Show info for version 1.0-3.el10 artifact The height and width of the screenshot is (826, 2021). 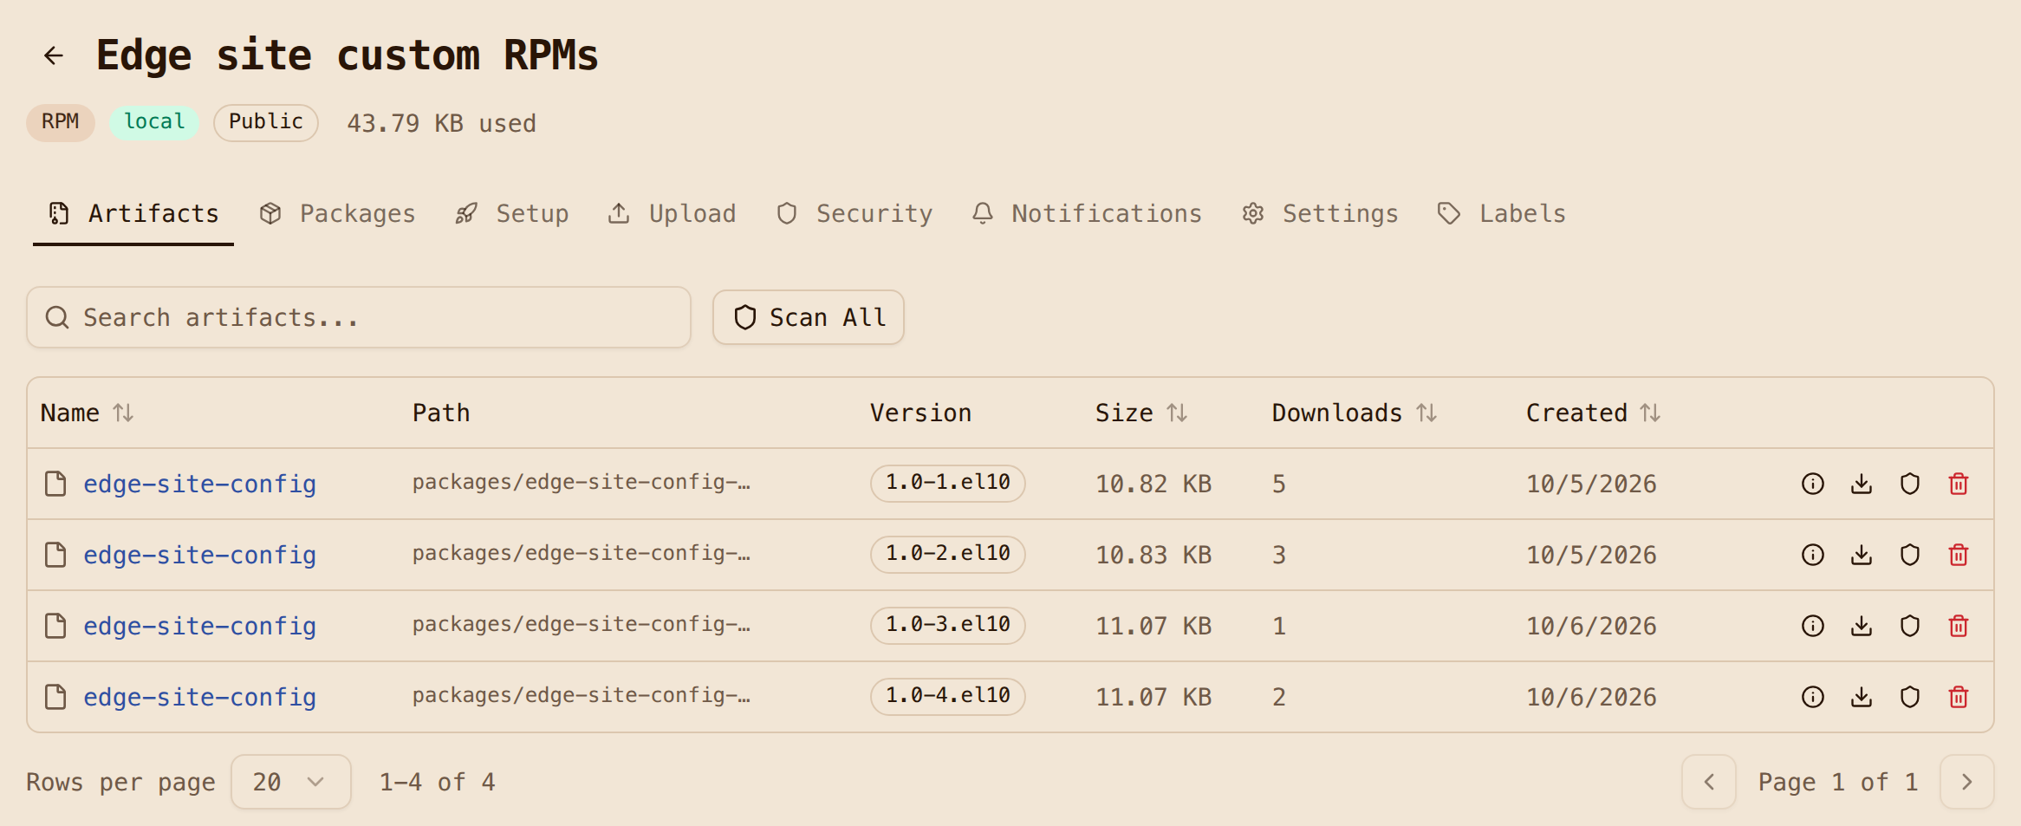1813,626
